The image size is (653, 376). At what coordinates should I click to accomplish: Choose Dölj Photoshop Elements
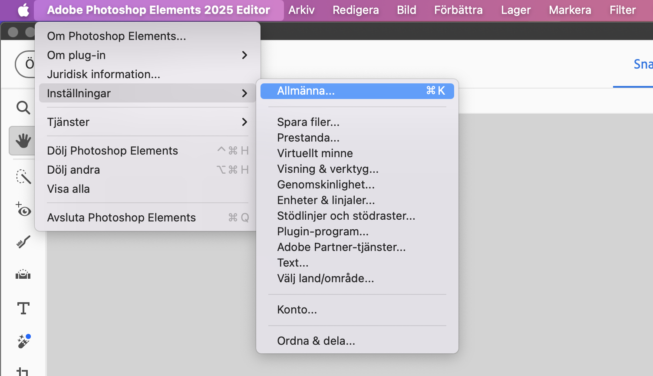(x=147, y=151)
